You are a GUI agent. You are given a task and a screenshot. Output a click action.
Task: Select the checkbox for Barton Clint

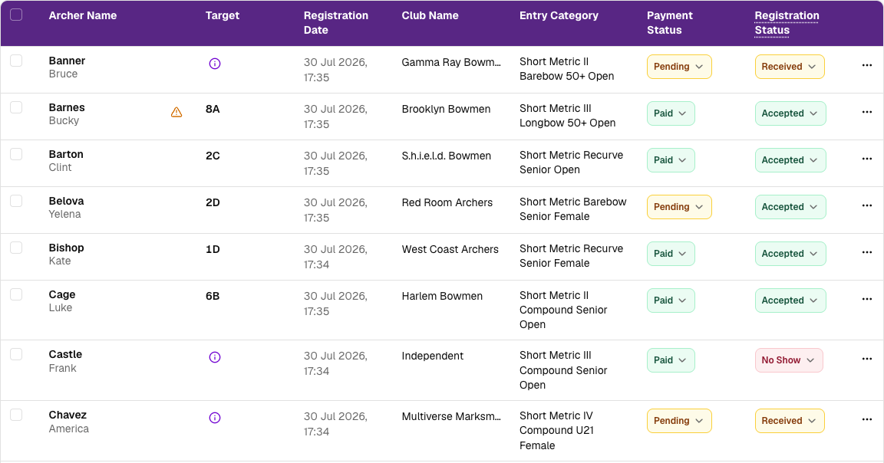click(16, 154)
